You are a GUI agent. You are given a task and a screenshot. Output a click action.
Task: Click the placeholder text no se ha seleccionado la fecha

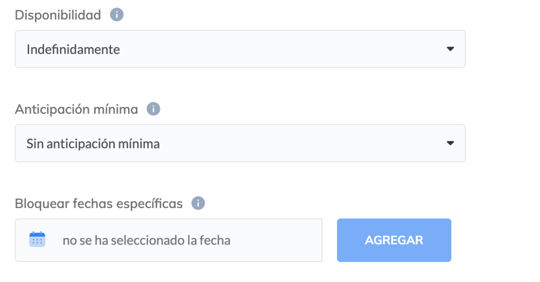[x=146, y=241]
